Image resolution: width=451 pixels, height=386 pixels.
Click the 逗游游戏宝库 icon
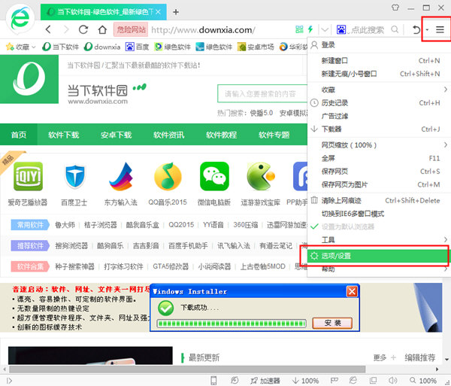point(261,176)
